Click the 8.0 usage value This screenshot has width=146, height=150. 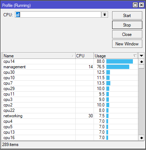tap(102, 110)
